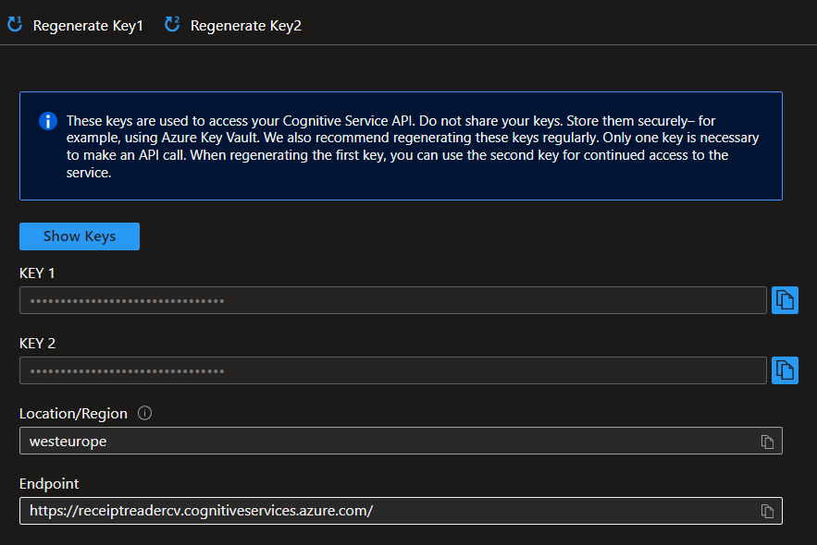Image resolution: width=817 pixels, height=545 pixels.
Task: Select the Regenerate Key2 text label
Action: click(x=245, y=26)
